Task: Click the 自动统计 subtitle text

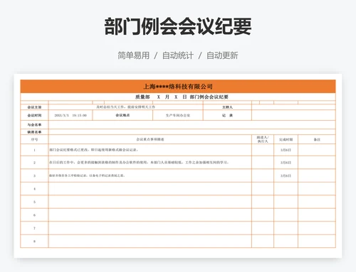Action: pyautogui.click(x=178, y=55)
